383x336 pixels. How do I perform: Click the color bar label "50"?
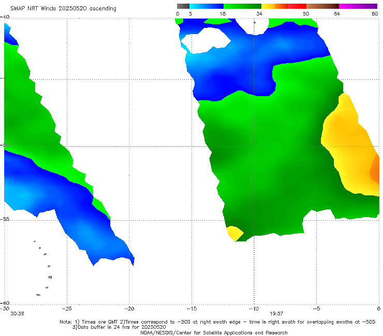[306, 13]
